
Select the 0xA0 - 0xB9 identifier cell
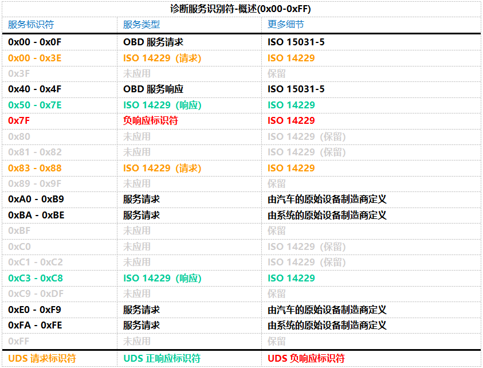point(36,199)
